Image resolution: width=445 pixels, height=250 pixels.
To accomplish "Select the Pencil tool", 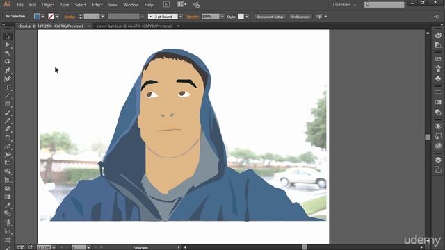I will click(8, 121).
